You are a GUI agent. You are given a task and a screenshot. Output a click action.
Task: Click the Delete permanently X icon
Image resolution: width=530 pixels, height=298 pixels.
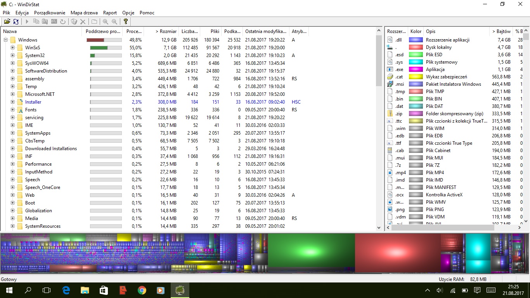tap(83, 22)
